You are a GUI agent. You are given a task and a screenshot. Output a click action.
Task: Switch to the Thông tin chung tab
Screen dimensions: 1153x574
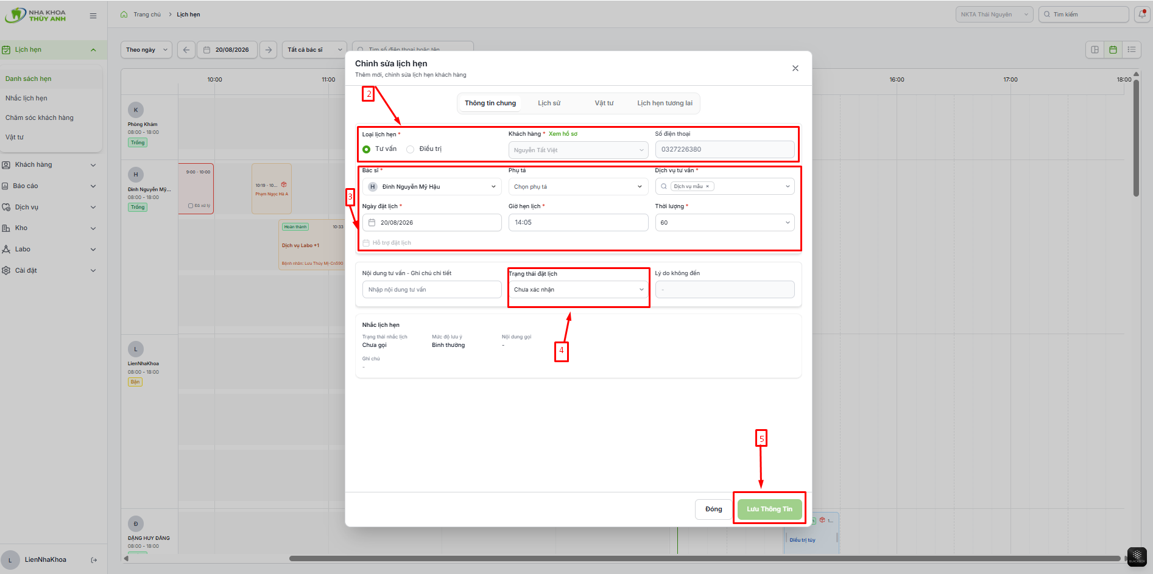pos(490,103)
